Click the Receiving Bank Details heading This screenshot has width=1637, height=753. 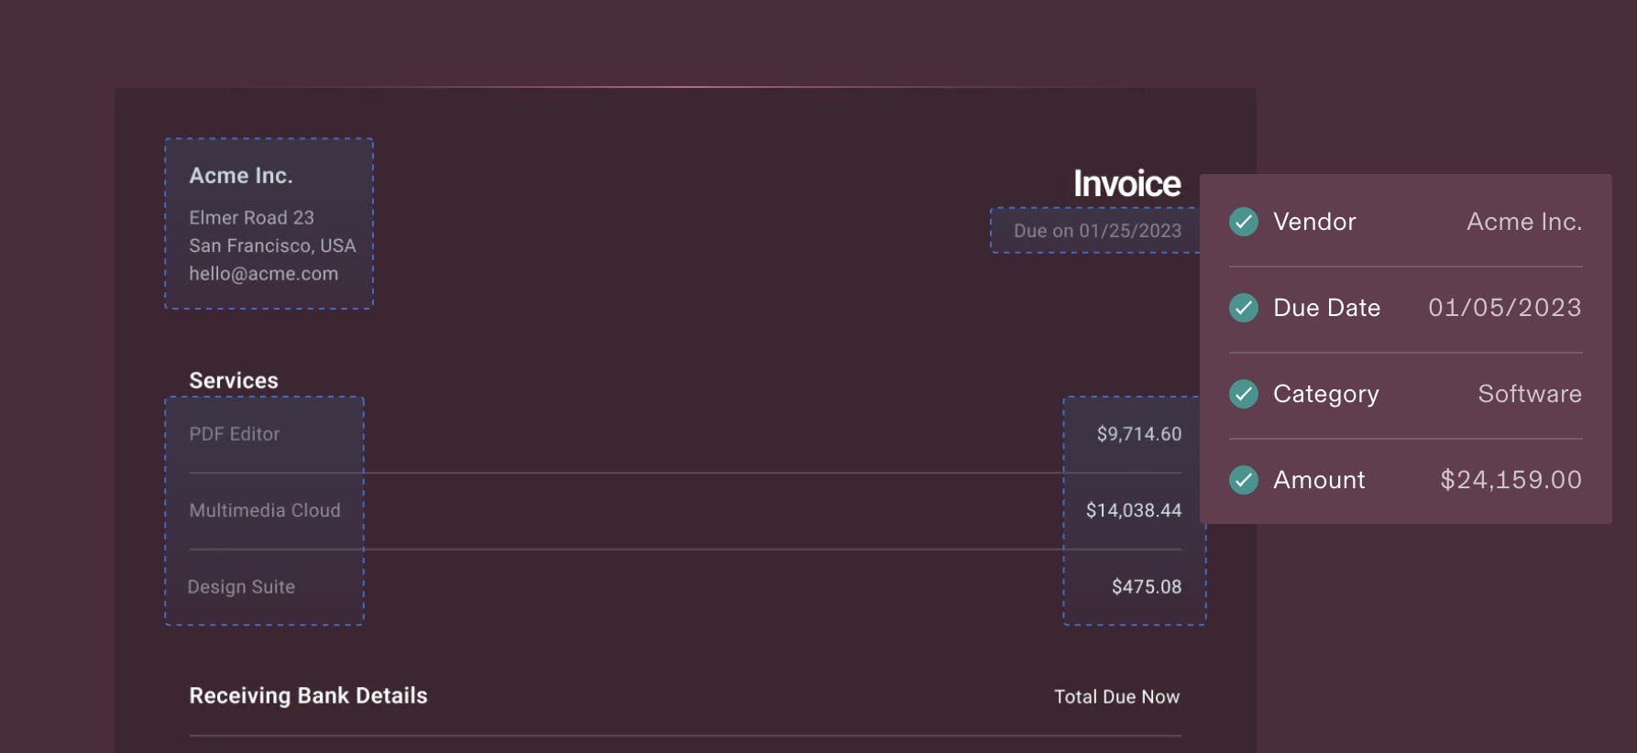(308, 696)
